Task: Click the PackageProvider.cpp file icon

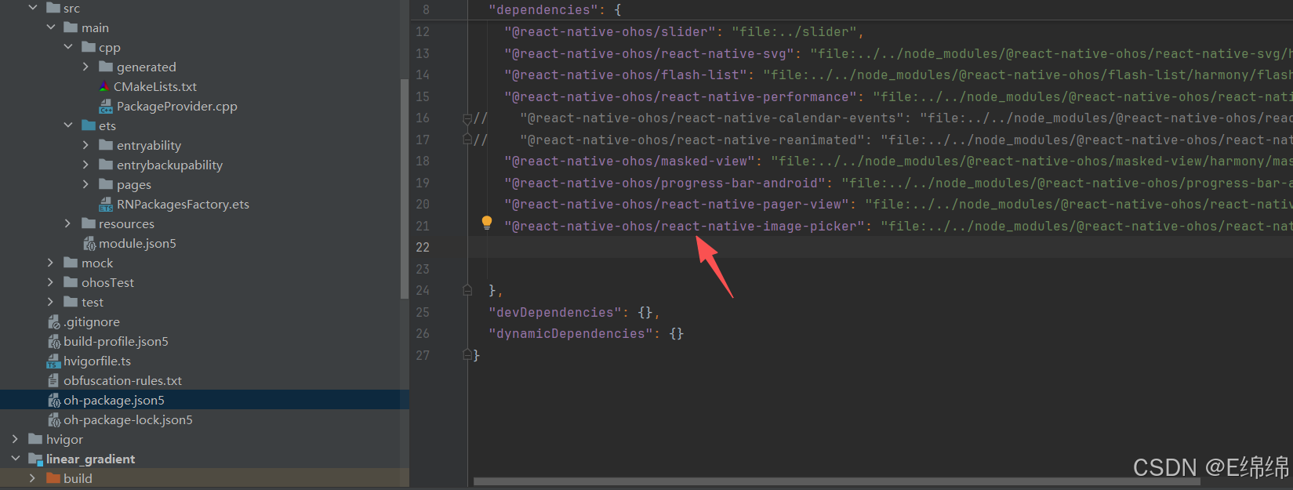Action: (x=106, y=106)
